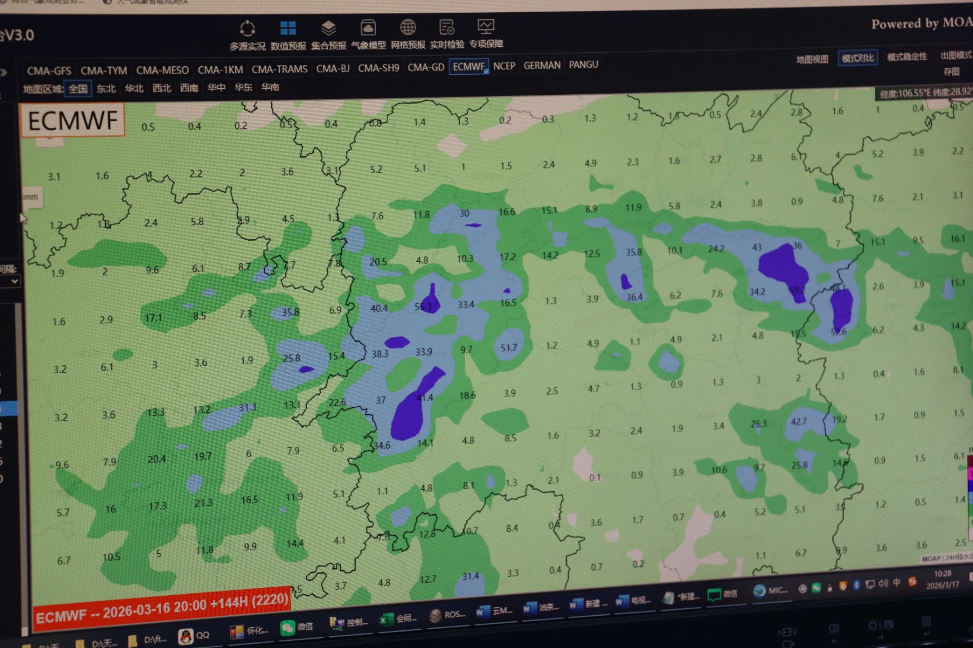973x648 pixels.
Task: Open the 网格预报 globe icon
Action: coord(408,27)
